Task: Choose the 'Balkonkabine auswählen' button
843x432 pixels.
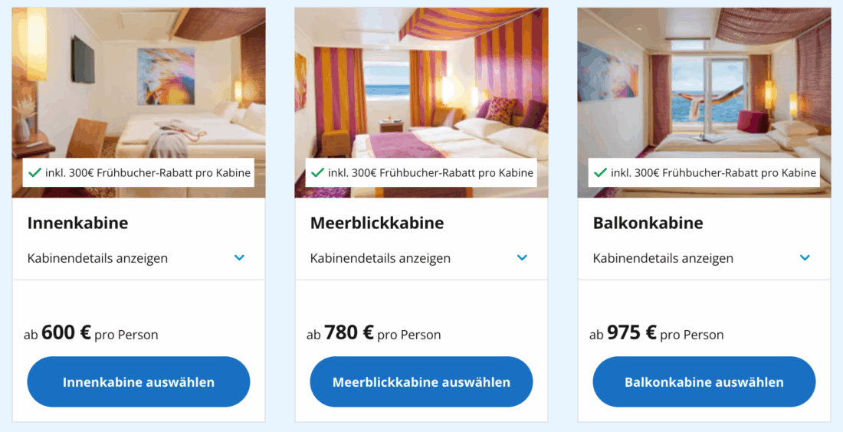Action: coord(704,381)
